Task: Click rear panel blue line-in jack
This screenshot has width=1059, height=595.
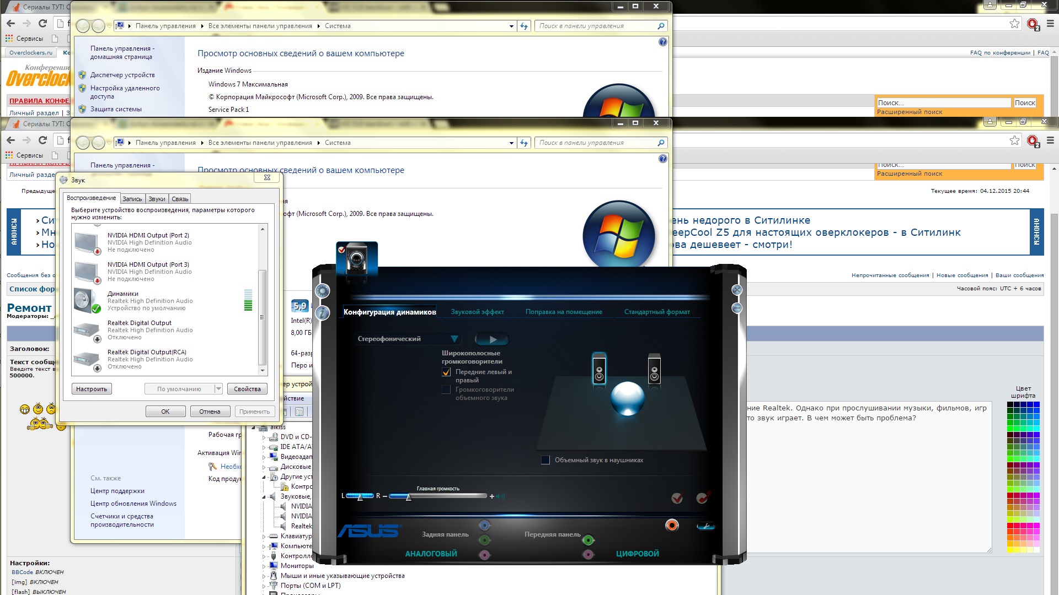Action: (x=484, y=526)
